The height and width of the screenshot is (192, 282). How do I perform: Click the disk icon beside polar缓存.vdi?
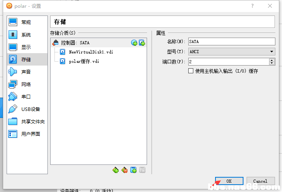pos(62,61)
